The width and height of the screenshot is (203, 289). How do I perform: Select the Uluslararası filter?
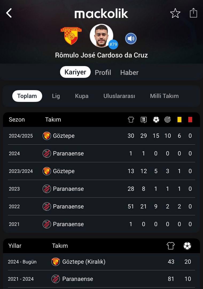119,96
